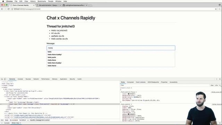
Task: Click the site info icon in address bar
Action: pos(12,9)
